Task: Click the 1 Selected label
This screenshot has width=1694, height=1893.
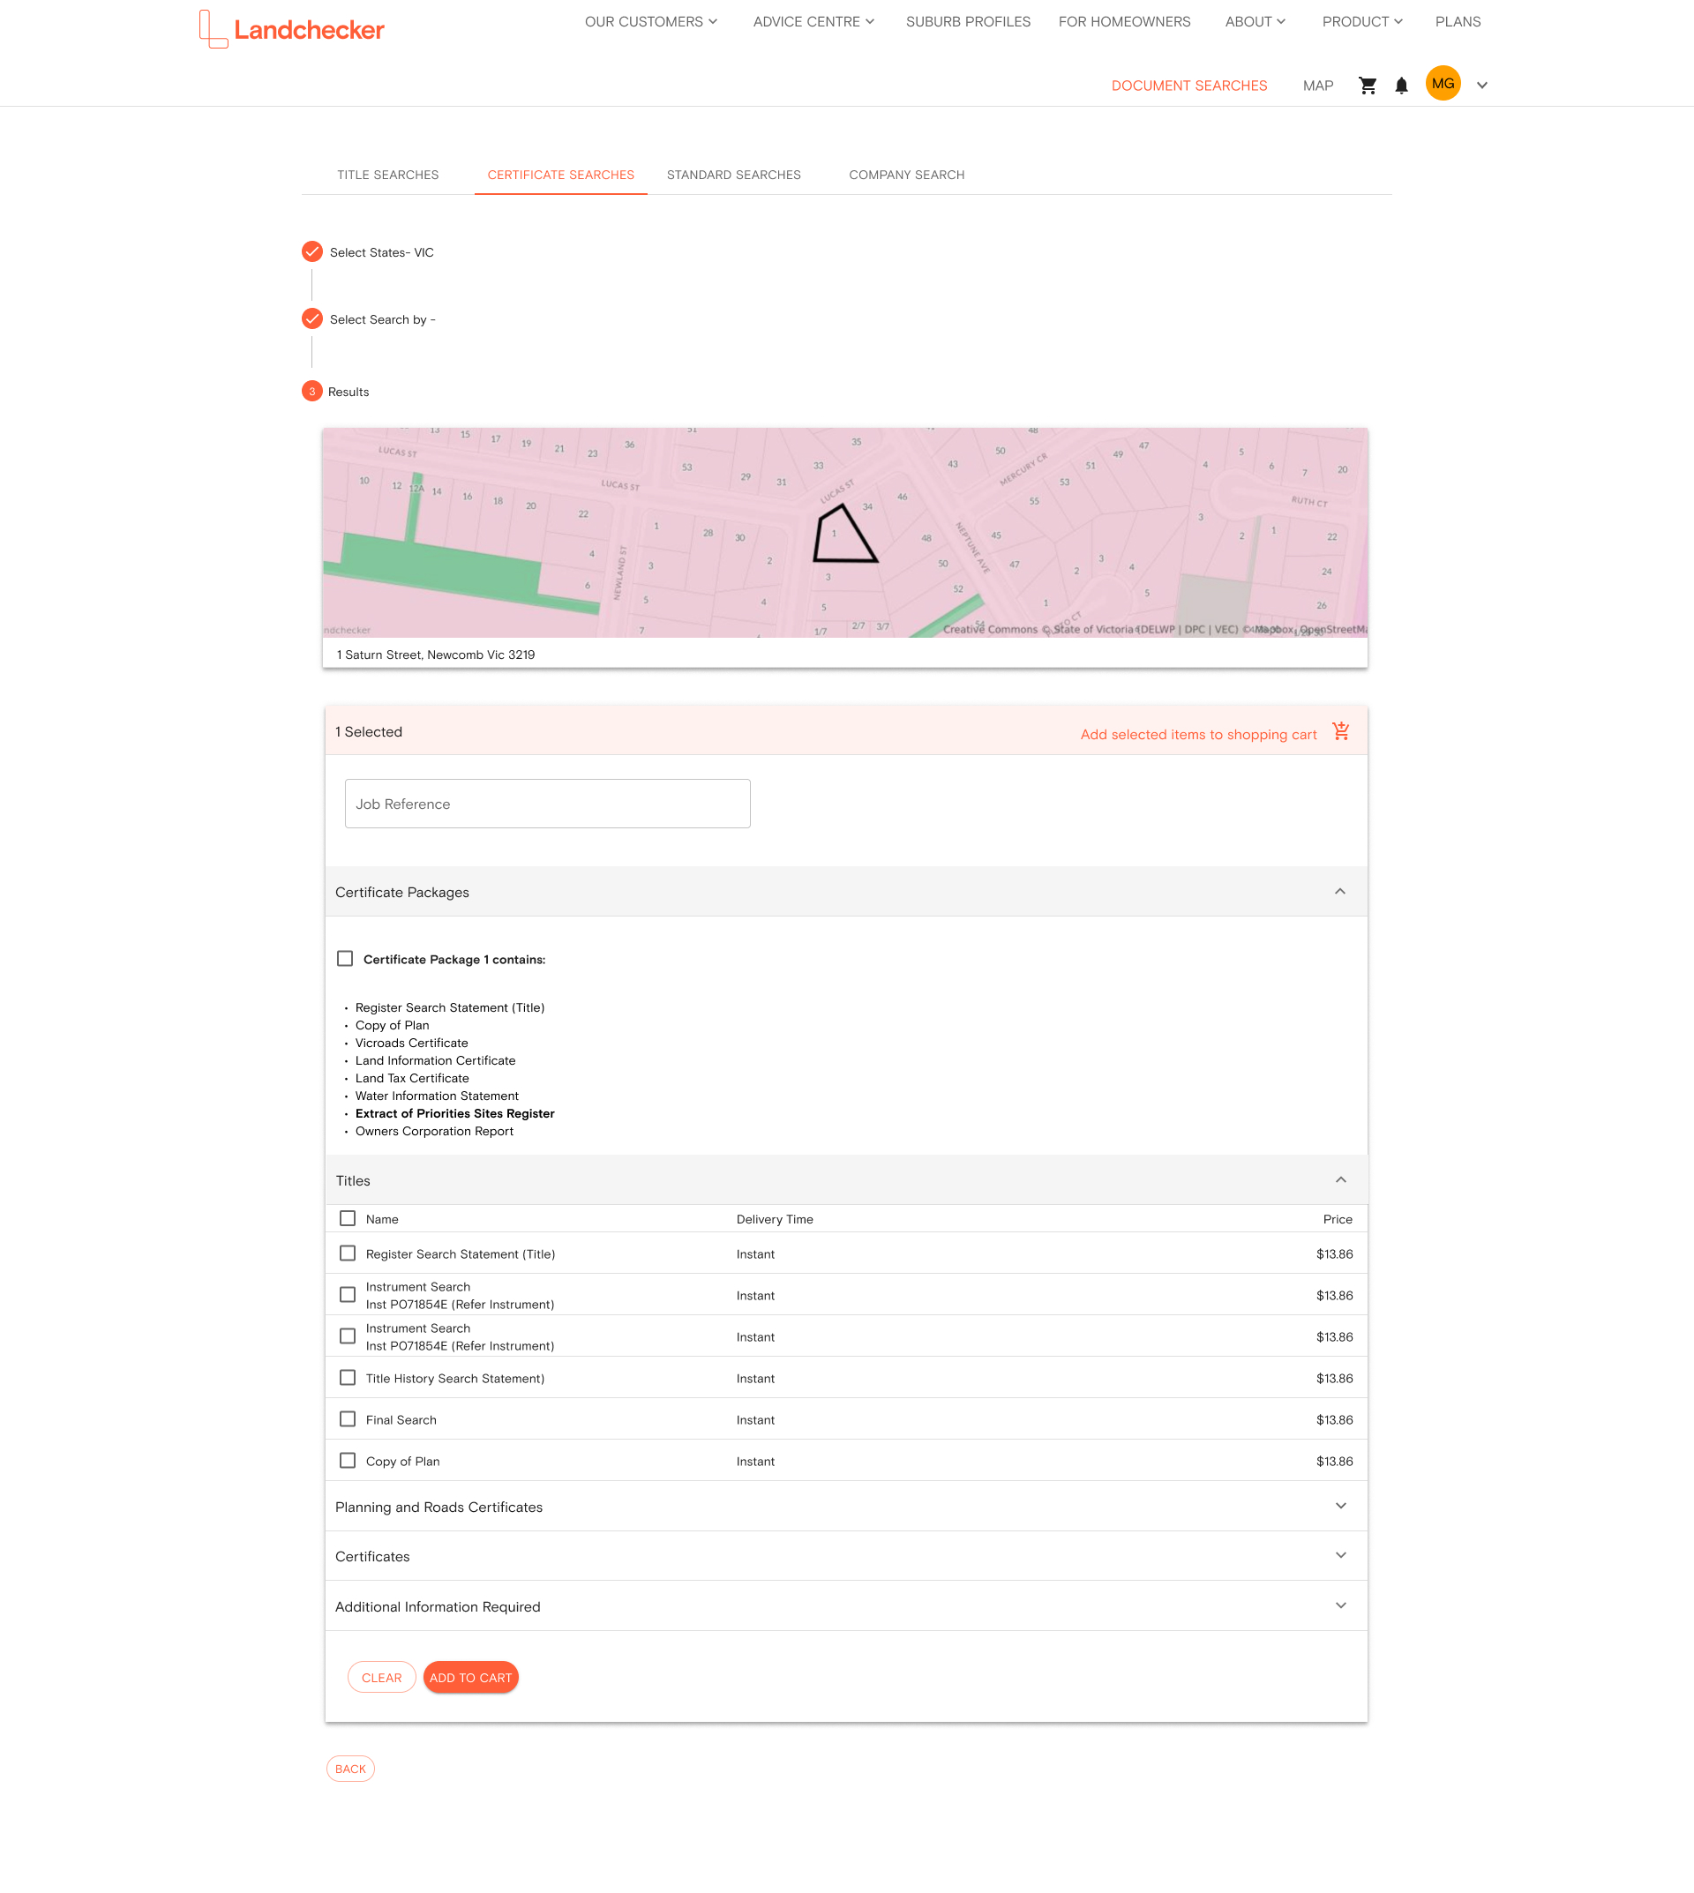Action: coord(369,731)
